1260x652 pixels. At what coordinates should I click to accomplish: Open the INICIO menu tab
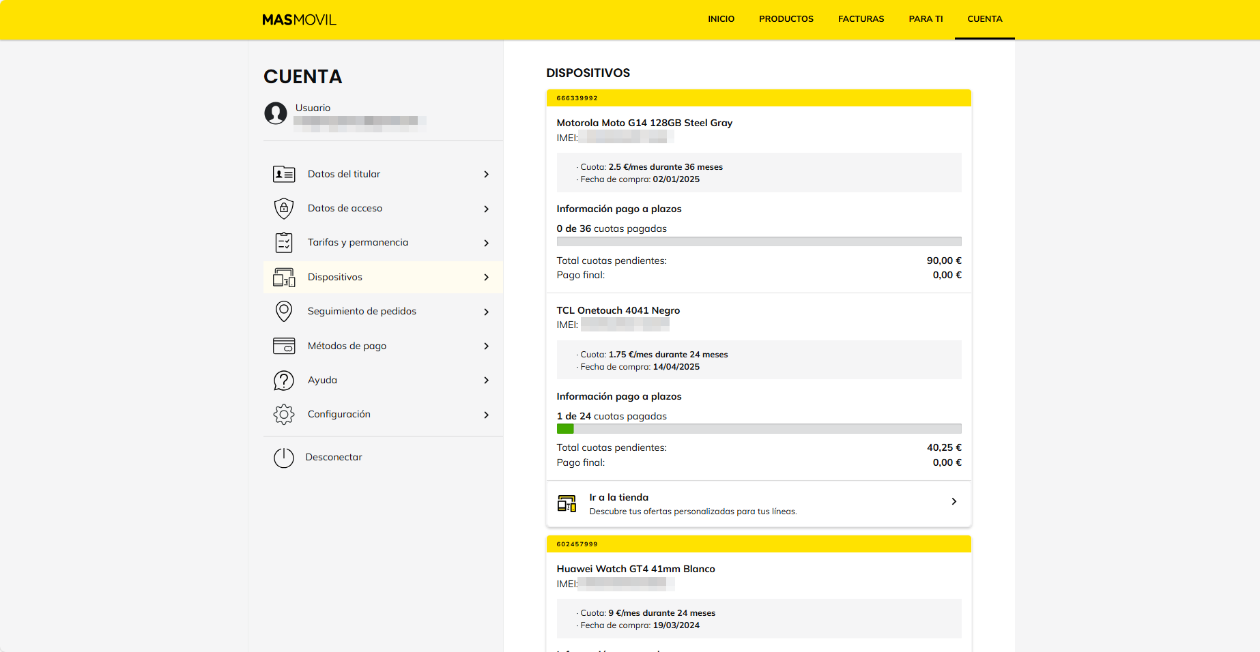721,19
